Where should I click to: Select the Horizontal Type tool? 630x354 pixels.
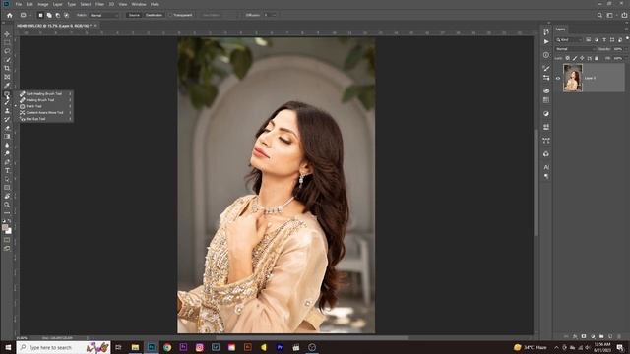(x=7, y=170)
